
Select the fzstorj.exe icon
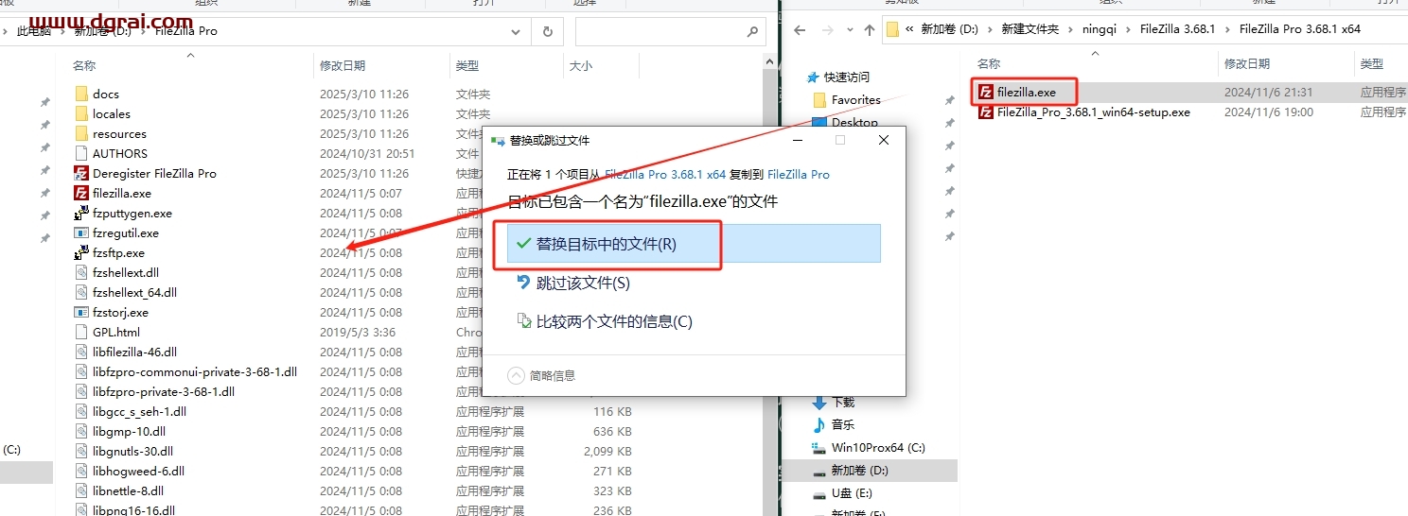[x=81, y=312]
